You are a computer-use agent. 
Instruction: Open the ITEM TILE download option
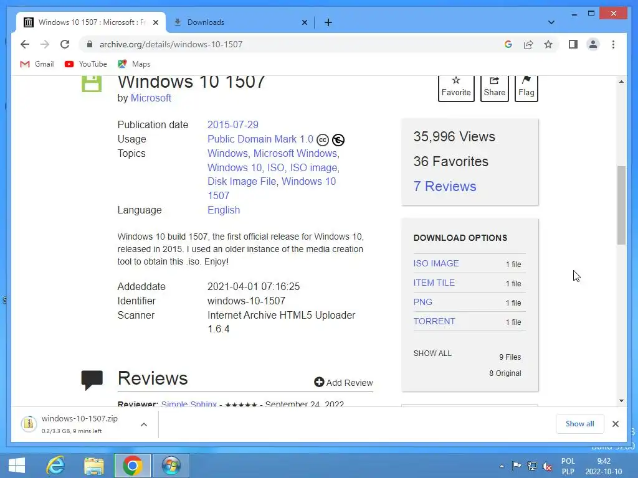point(434,283)
